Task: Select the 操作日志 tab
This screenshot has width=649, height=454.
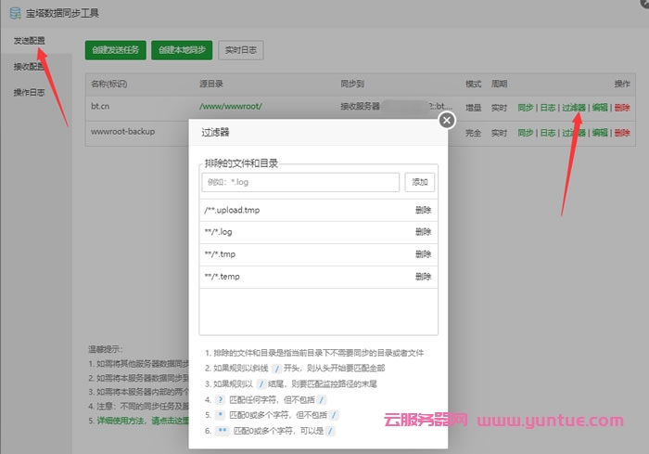Action: point(29,92)
